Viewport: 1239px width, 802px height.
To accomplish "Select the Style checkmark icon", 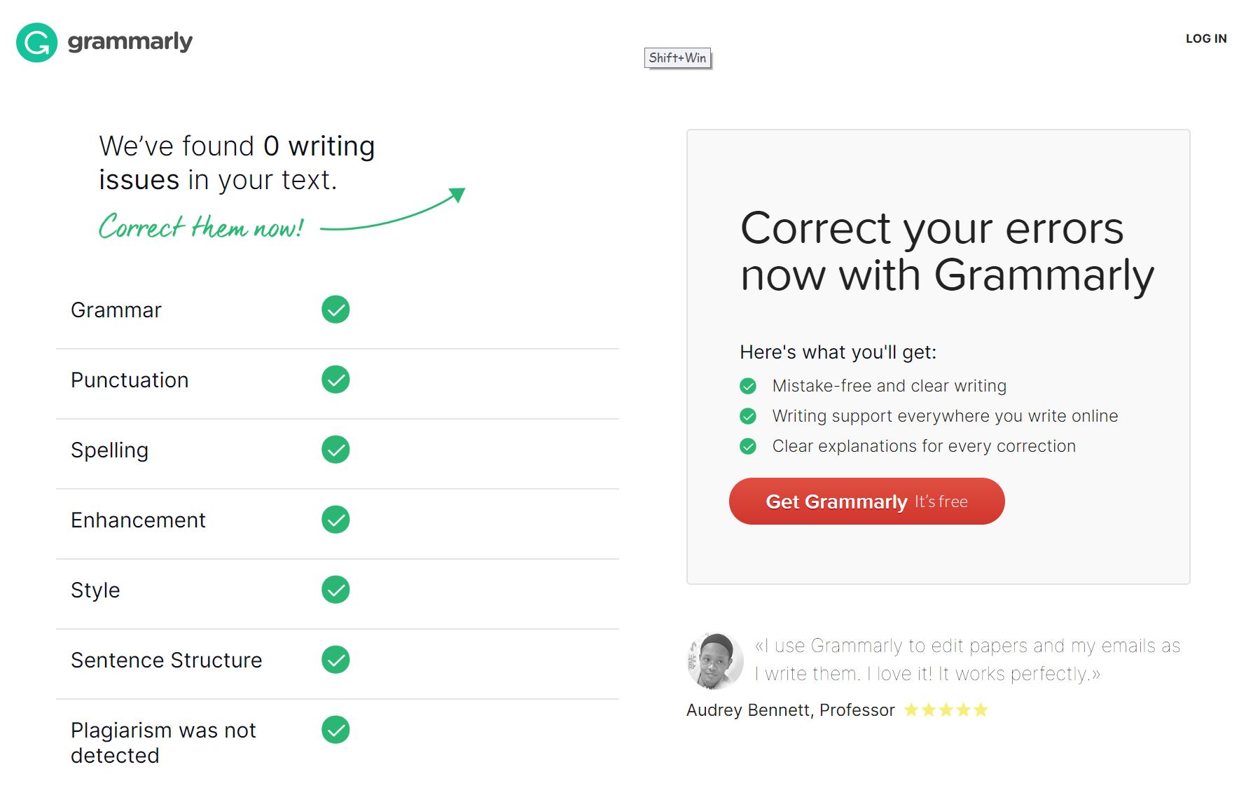I will pos(335,590).
